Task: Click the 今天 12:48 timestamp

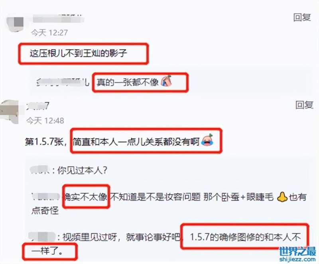Action: tap(45, 120)
